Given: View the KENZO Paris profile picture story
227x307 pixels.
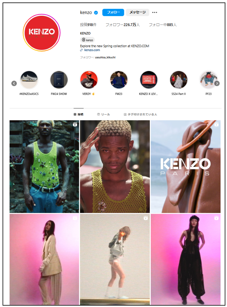Looking at the screenshot, I should coord(42,33).
